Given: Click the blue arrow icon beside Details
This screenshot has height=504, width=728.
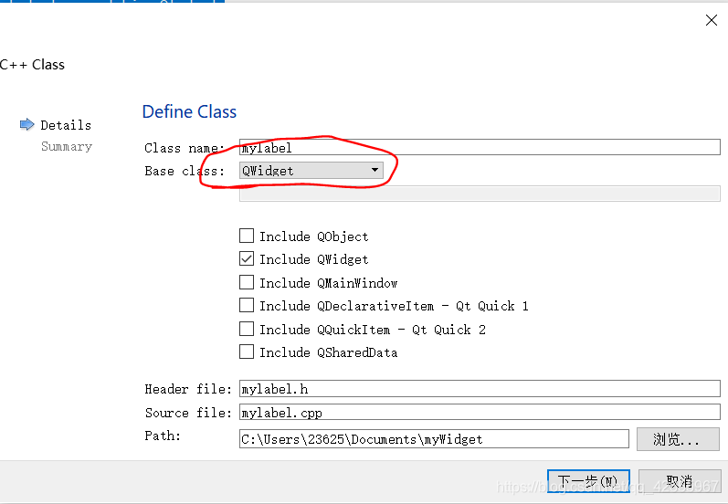Looking at the screenshot, I should (26, 124).
